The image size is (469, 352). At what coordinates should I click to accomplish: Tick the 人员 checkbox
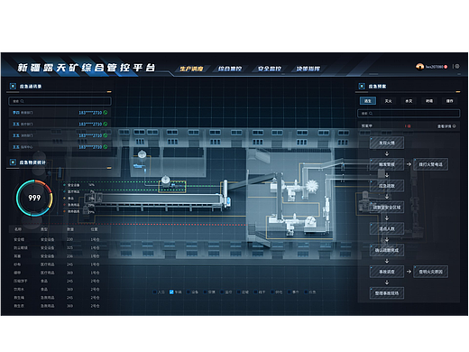pyautogui.click(x=155, y=292)
